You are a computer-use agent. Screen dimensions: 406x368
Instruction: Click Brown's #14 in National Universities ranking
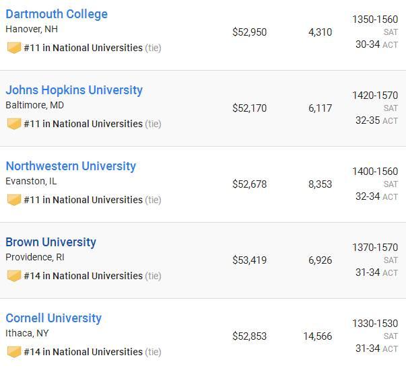[x=83, y=276]
